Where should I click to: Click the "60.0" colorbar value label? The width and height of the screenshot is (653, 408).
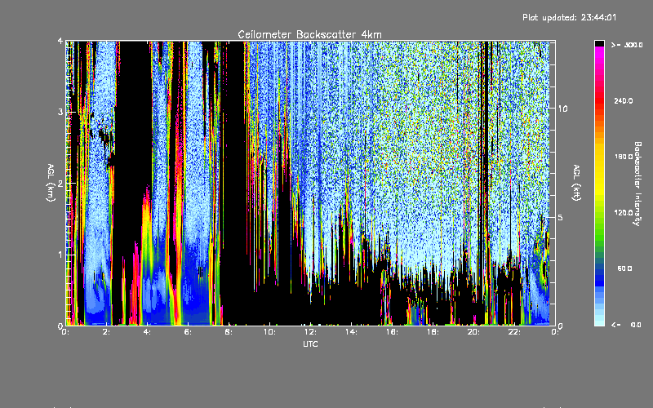point(624,268)
